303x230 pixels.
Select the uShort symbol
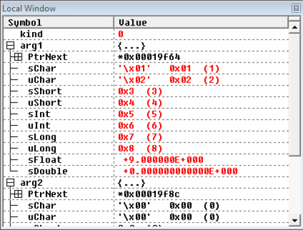45,103
